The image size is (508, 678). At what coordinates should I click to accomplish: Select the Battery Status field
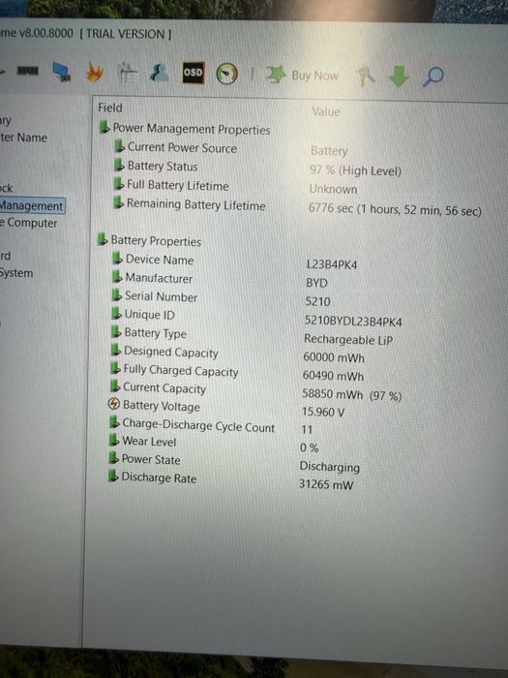click(163, 167)
